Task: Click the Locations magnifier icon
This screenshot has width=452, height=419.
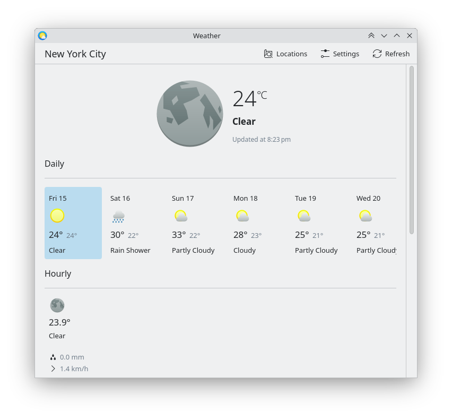Action: pos(268,54)
